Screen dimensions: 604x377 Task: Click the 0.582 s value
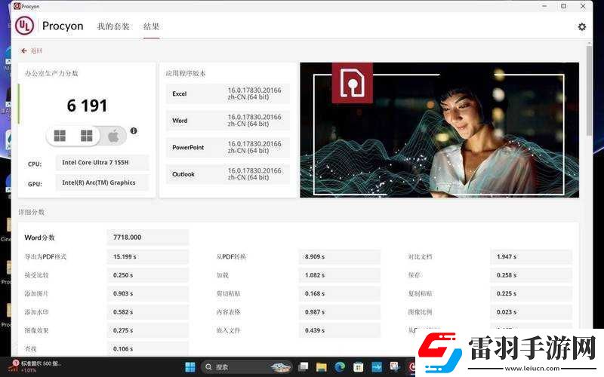148,312
